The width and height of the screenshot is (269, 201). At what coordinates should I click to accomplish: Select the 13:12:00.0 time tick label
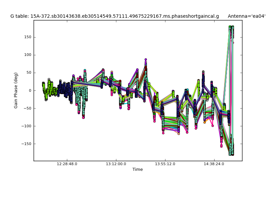(x=116, y=164)
